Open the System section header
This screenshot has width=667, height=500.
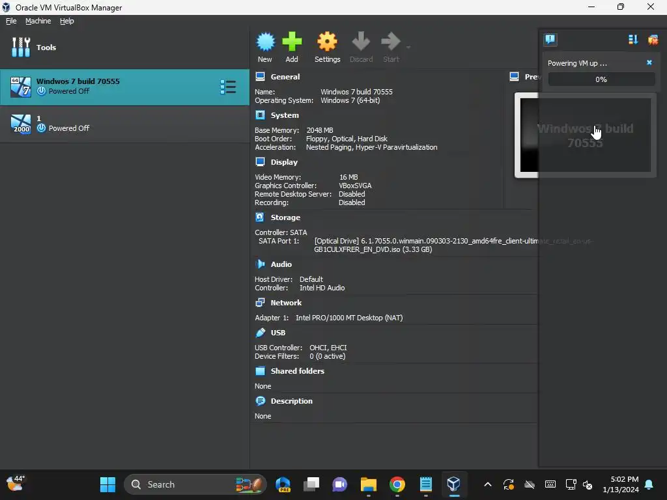click(285, 115)
